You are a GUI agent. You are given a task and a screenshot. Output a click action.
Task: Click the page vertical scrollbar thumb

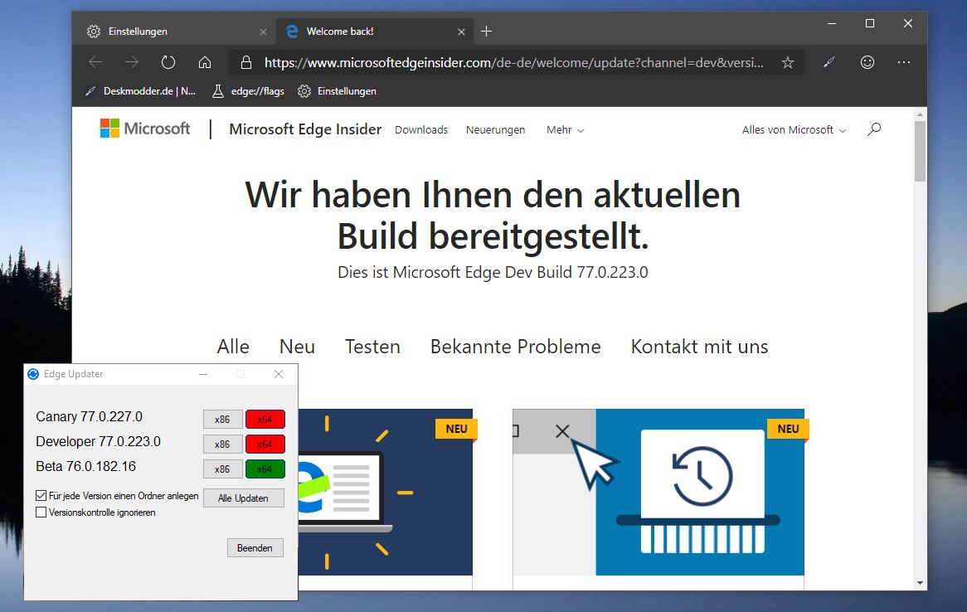pyautogui.click(x=920, y=151)
